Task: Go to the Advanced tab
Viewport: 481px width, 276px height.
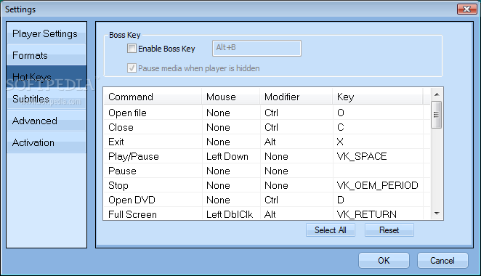Action: (x=47, y=121)
